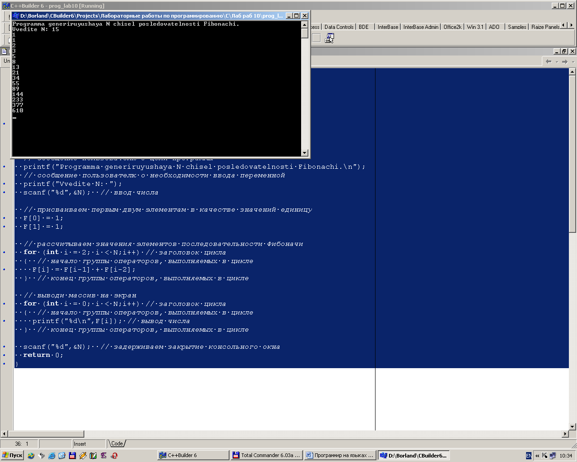The width and height of the screenshot is (577, 462).
Task: Click the console scrollbar down arrow
Action: (x=305, y=152)
